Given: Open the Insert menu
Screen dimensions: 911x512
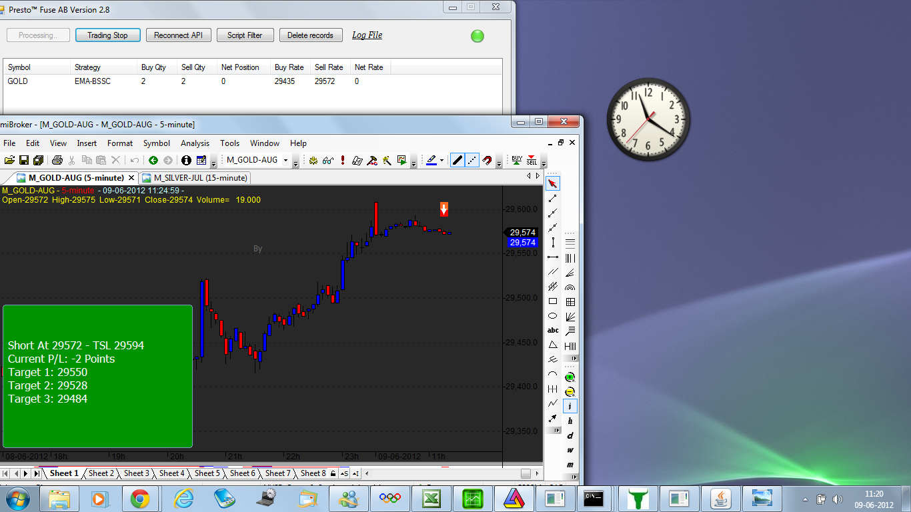Looking at the screenshot, I should point(87,143).
